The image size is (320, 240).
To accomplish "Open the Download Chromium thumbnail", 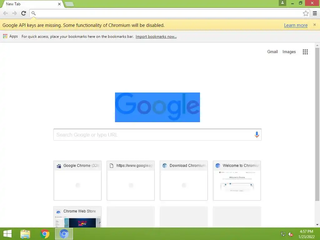I will [184, 181].
